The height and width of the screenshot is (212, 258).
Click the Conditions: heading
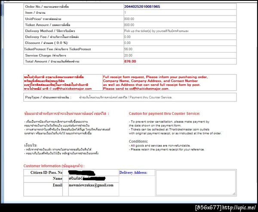[138, 141]
